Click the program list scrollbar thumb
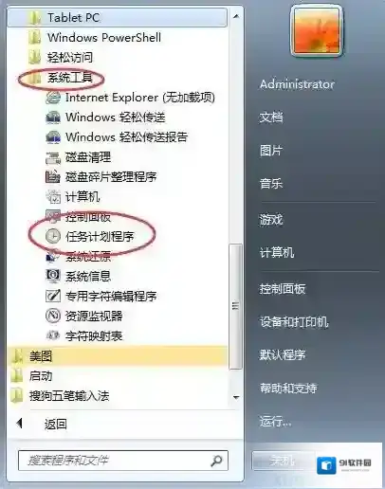385x489 pixels. 235,306
